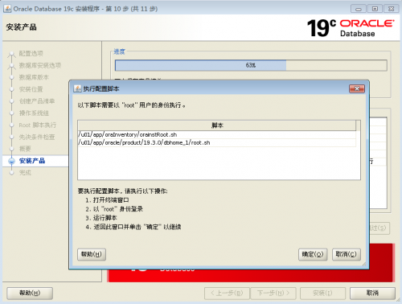Click the active step circle beside 安装产品

(x=11, y=161)
